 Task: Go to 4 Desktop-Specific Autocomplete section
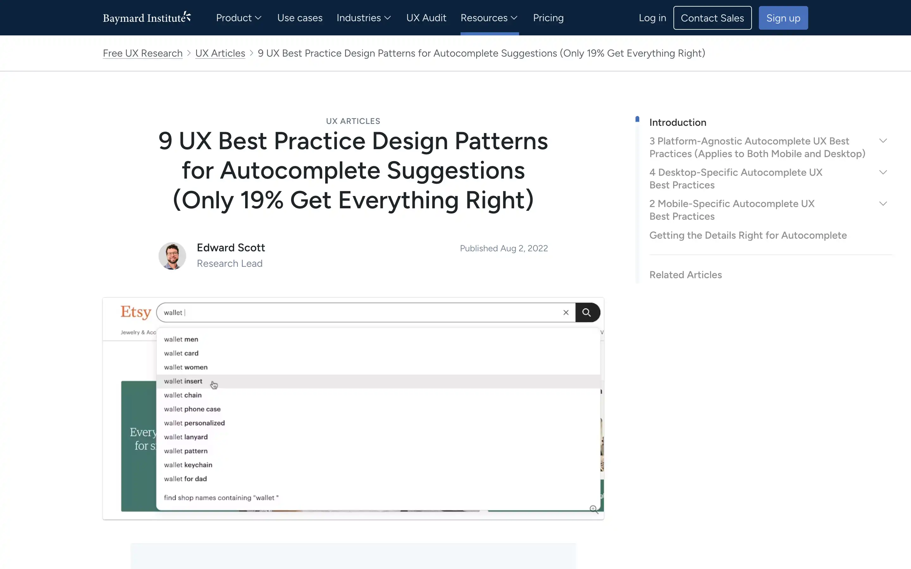[x=735, y=178]
